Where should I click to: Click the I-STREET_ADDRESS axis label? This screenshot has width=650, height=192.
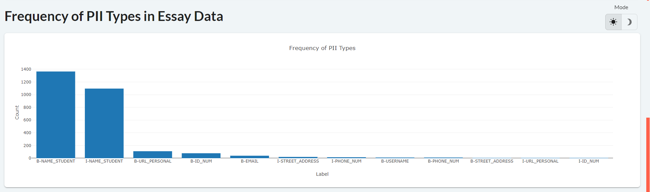pyautogui.click(x=298, y=161)
